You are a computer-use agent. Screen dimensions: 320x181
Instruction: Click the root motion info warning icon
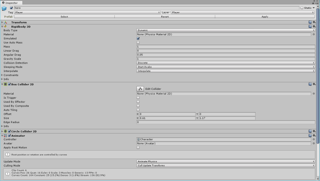click(8, 155)
